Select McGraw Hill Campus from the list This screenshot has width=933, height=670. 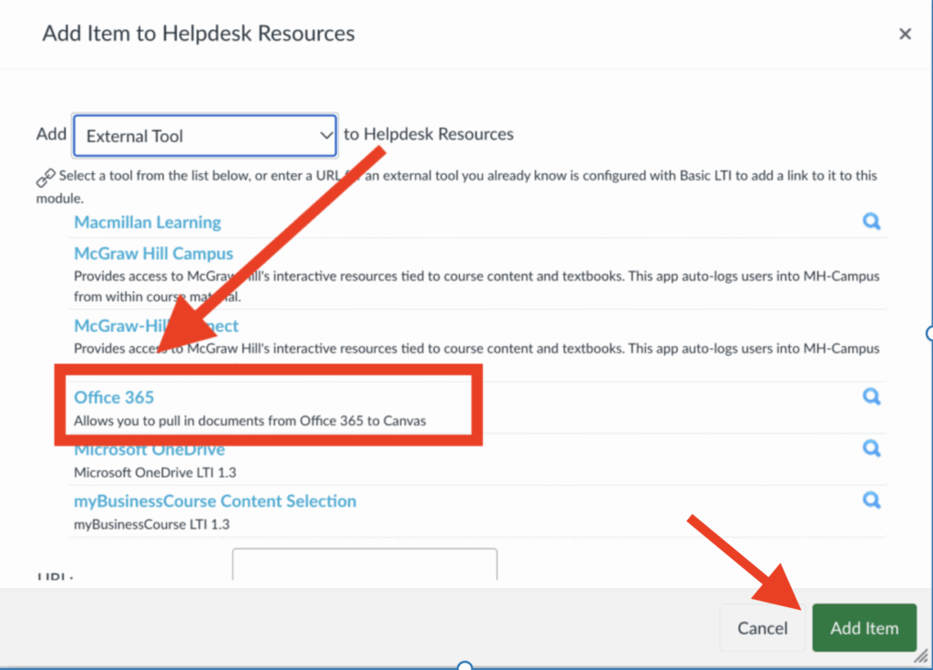pos(153,253)
